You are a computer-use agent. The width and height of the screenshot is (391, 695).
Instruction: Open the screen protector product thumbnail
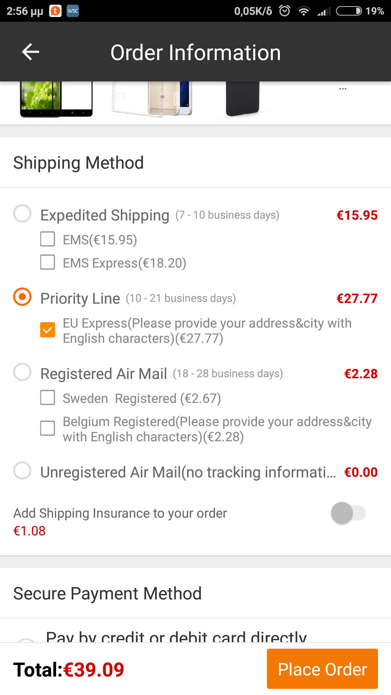(56, 99)
